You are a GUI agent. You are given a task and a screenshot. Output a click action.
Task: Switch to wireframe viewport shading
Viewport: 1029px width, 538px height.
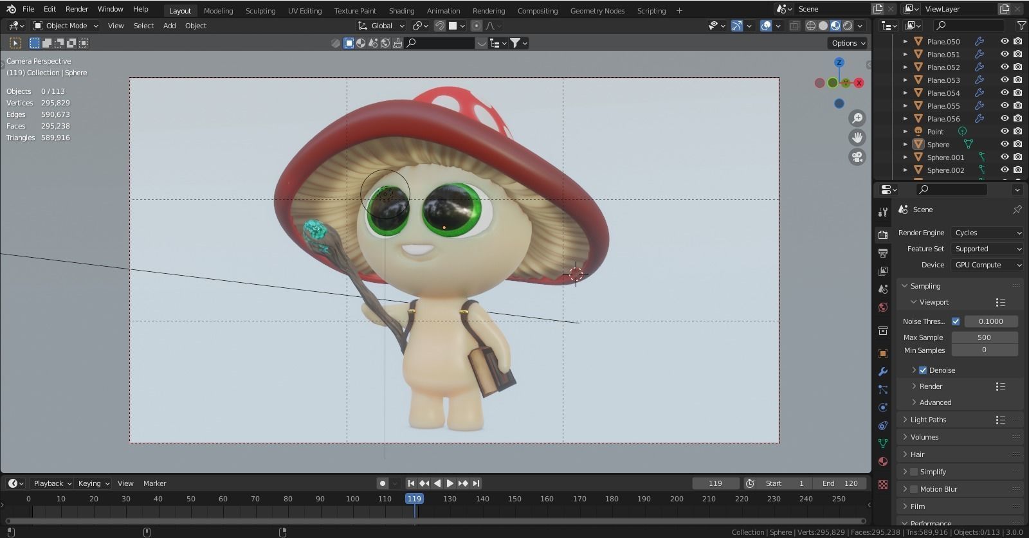click(811, 26)
